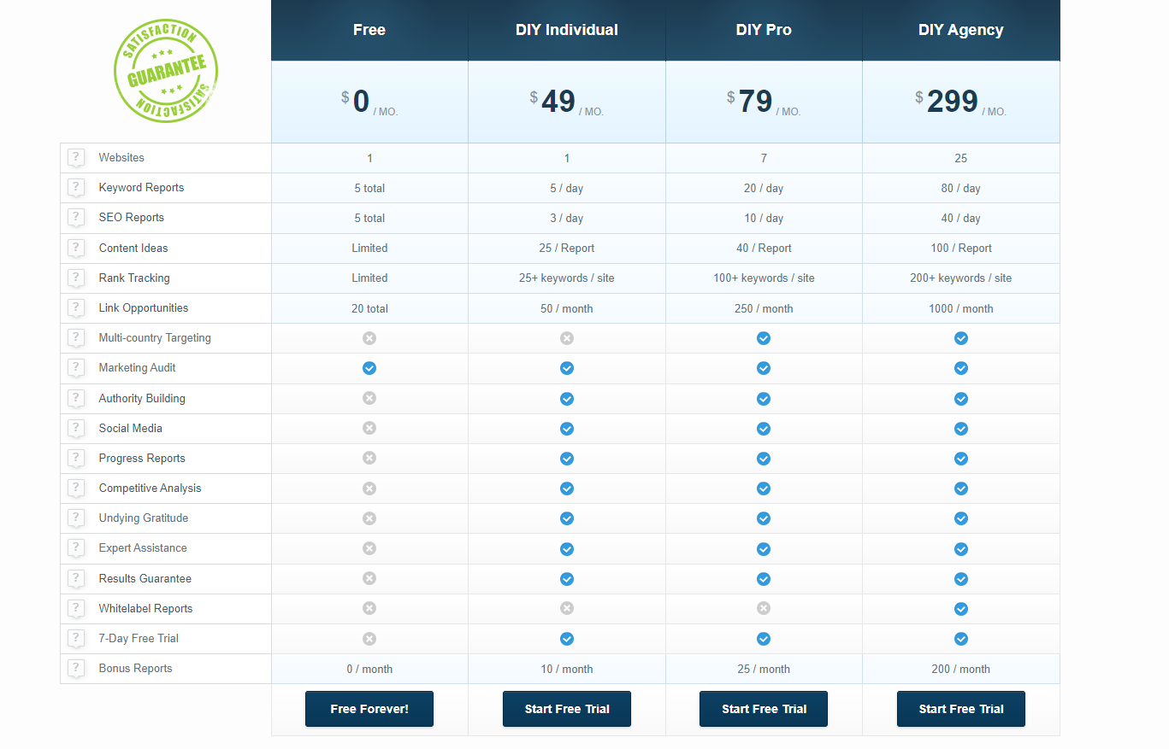Click help icon beside Marketing Audit
The image size is (1169, 749).
click(x=76, y=368)
